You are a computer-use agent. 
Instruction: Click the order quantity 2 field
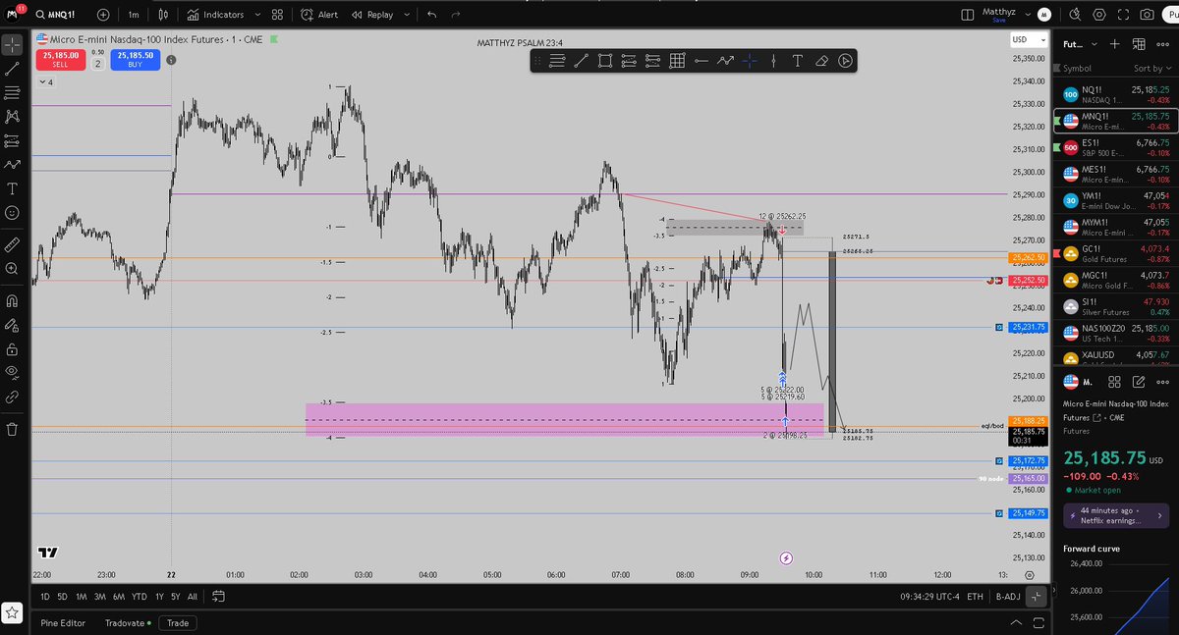97,64
